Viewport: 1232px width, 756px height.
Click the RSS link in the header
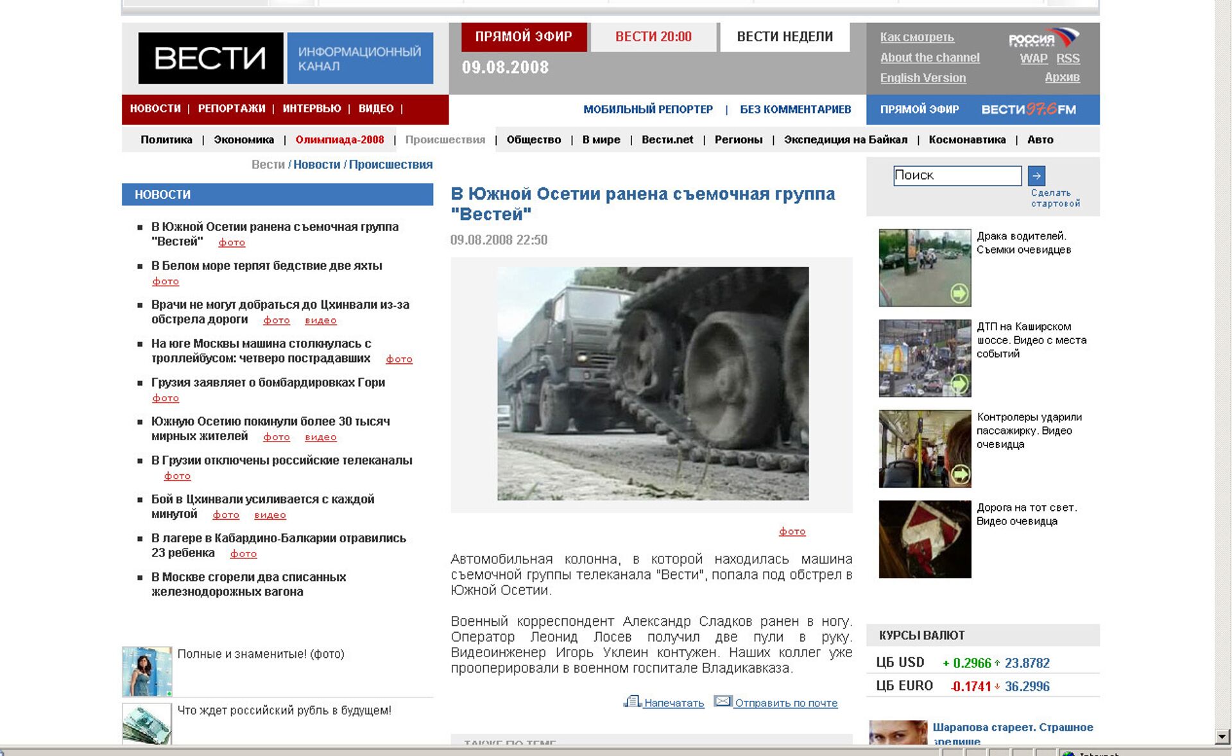1069,58
